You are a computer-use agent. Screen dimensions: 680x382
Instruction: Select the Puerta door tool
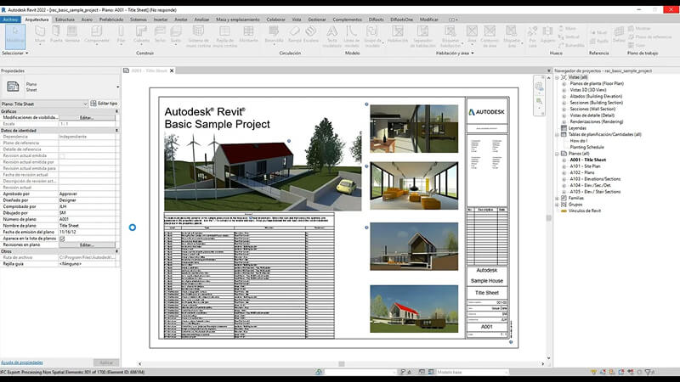56,35
